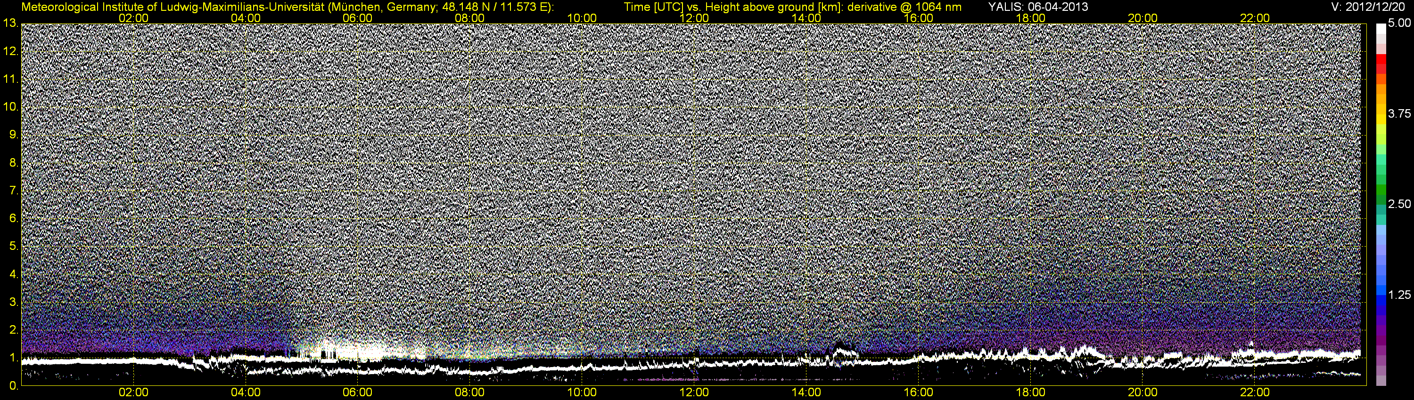1414x400 pixels.
Task: Click 22:00 on the lower time axis
Action: [1255, 393]
